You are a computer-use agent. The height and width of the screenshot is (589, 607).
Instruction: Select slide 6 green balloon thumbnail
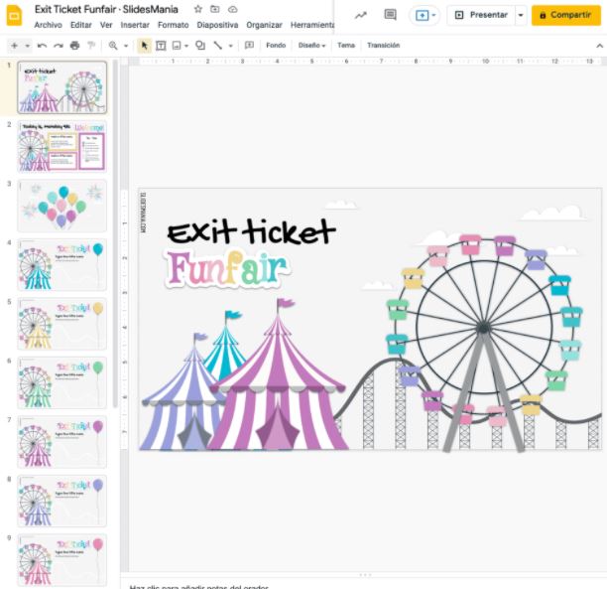click(61, 382)
